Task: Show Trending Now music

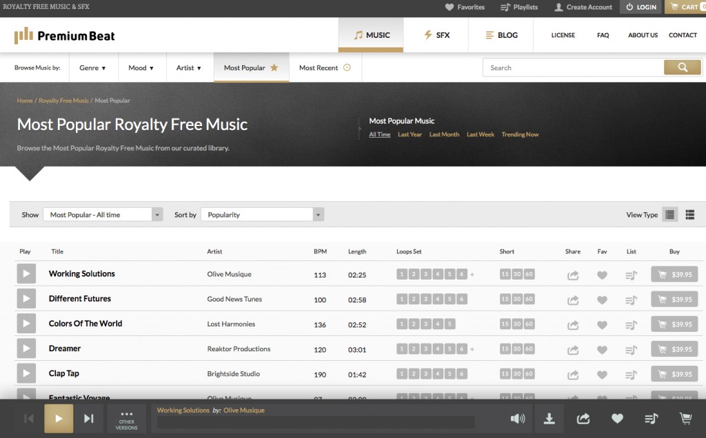Action: [520, 134]
